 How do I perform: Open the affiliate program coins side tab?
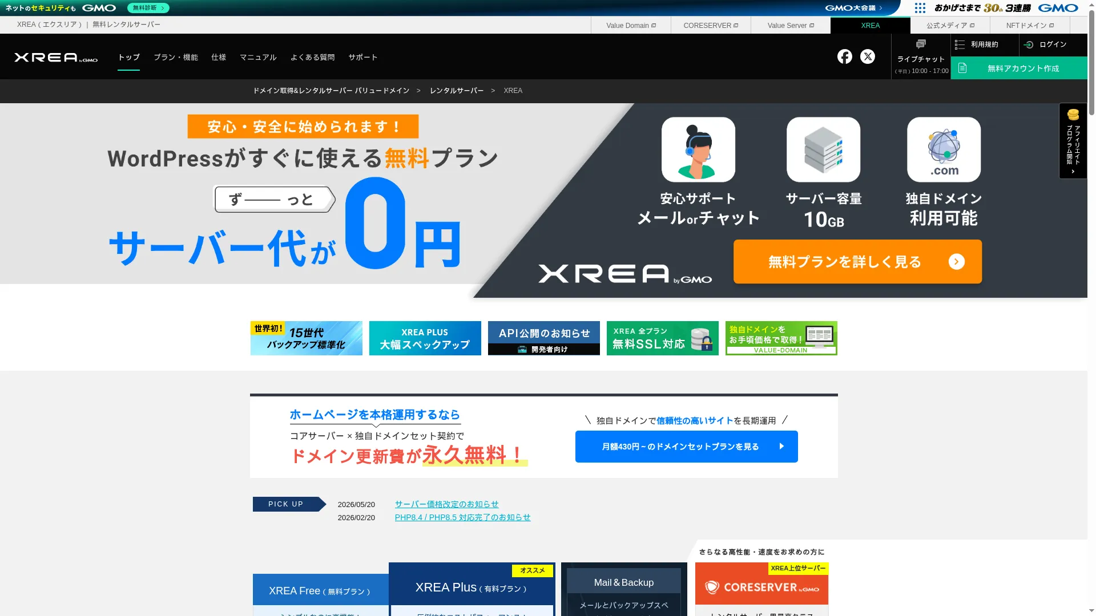[x=1073, y=141]
